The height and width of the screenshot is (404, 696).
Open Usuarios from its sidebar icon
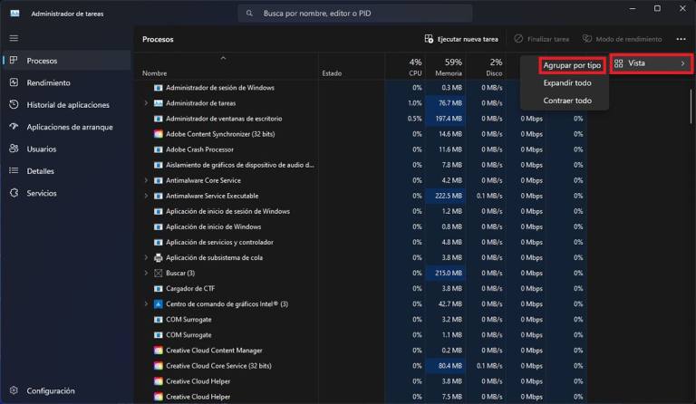click(14, 149)
